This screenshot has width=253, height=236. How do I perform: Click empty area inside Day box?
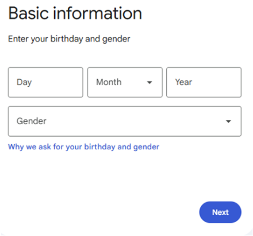(x=57, y=82)
